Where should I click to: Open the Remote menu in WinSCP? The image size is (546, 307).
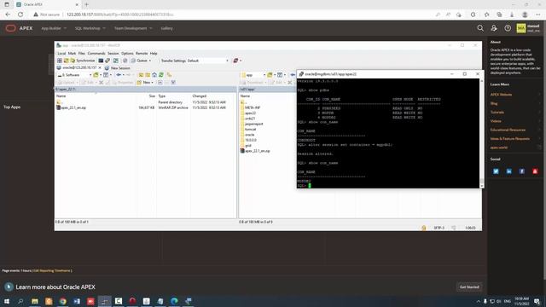[x=142, y=53]
